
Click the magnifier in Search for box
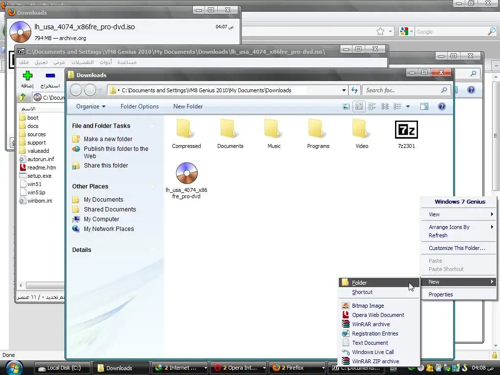pyautogui.click(x=443, y=90)
